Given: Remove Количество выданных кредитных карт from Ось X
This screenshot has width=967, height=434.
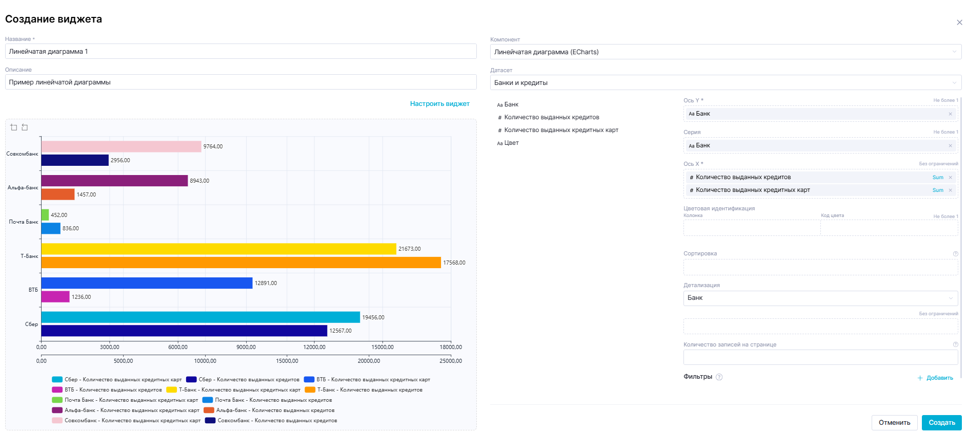Looking at the screenshot, I should point(950,190).
